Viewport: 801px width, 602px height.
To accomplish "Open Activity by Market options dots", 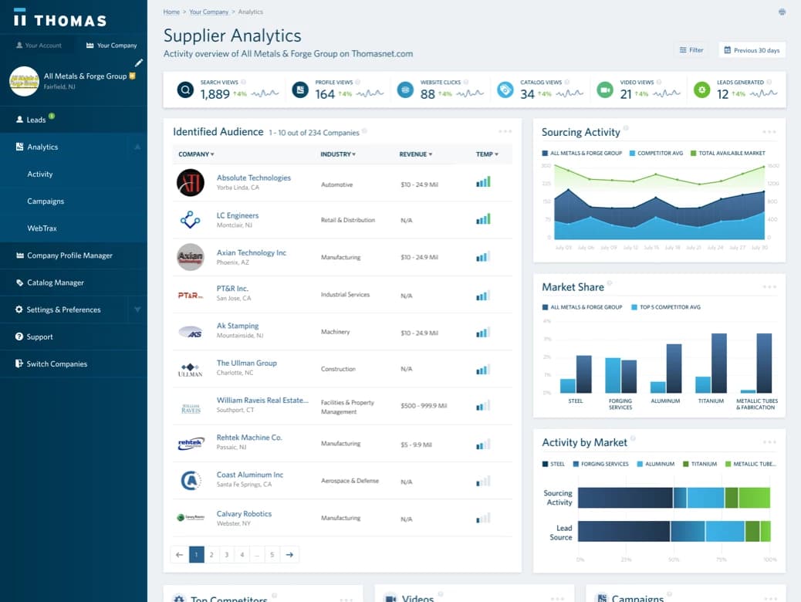I will (769, 442).
